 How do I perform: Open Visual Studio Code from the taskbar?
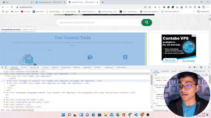(136, 115)
